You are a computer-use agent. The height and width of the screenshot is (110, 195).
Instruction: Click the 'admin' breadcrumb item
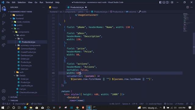(x=81, y=12)
